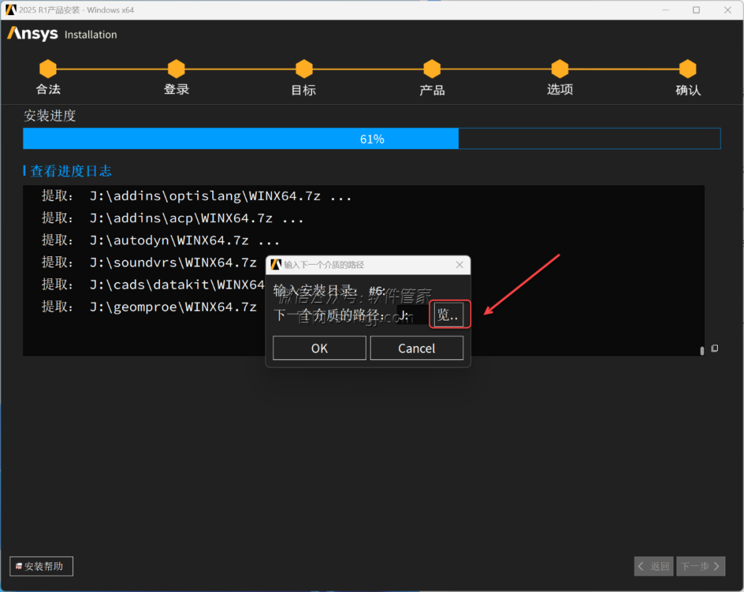Click the 确认 step hexagon
The height and width of the screenshot is (592, 744).
(688, 69)
